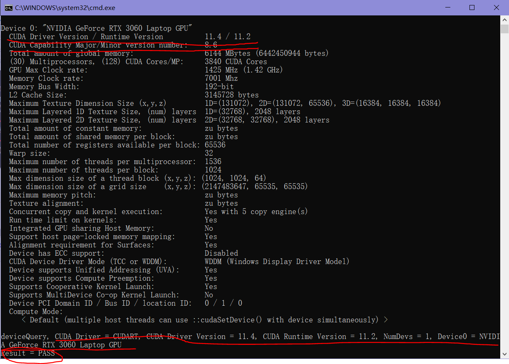This screenshot has height=364, width=509.
Task: Click the 'Memory Bus Width' label
Action: 44,87
